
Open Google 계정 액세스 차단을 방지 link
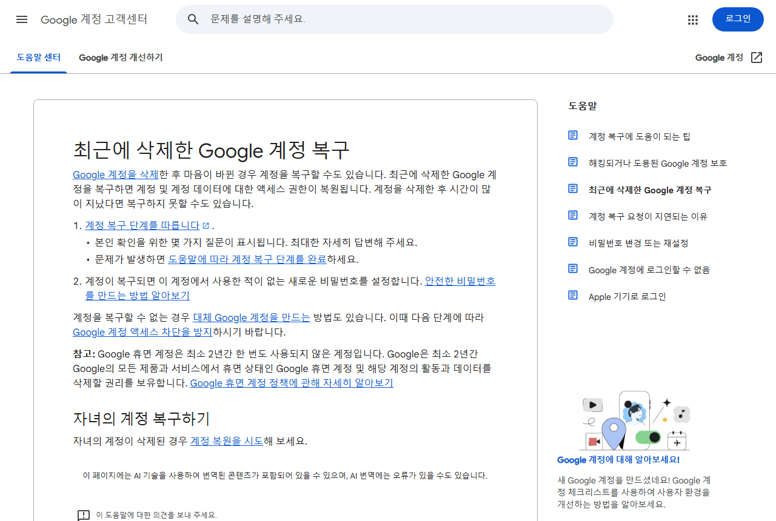pyautogui.click(x=142, y=332)
